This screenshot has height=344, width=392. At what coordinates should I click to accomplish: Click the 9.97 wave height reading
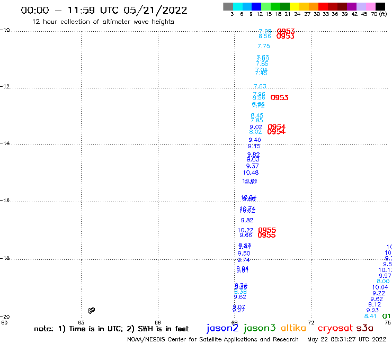(x=385, y=276)
